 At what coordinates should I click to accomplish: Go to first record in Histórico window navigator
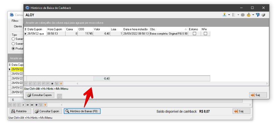click(26, 84)
